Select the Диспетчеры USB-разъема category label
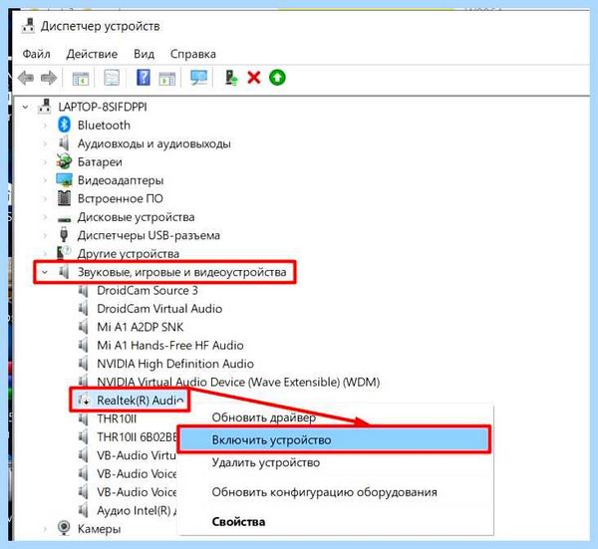Viewport: 598px width, 549px height. pyautogui.click(x=149, y=235)
